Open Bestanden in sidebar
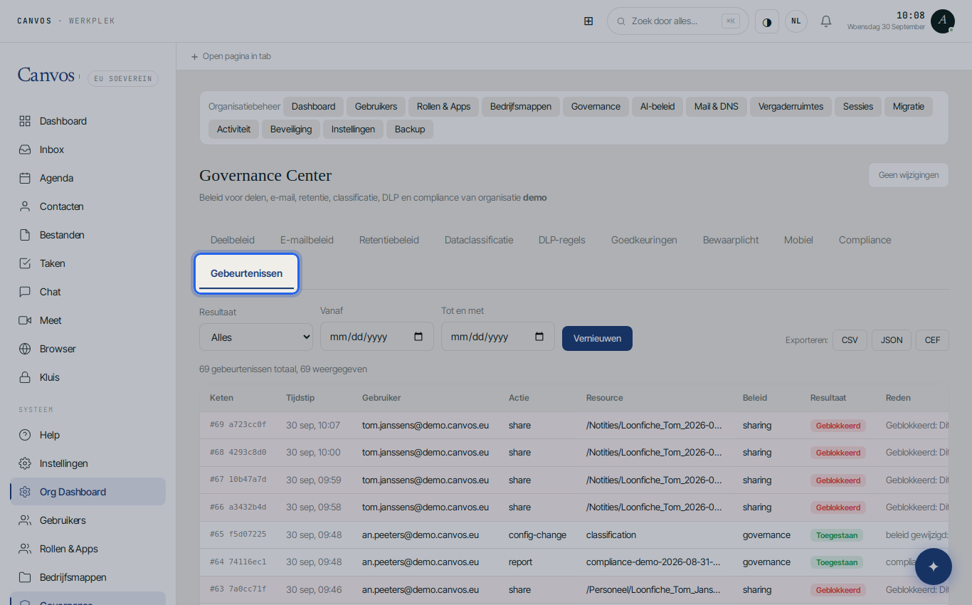This screenshot has width=972, height=605. pyautogui.click(x=88, y=235)
